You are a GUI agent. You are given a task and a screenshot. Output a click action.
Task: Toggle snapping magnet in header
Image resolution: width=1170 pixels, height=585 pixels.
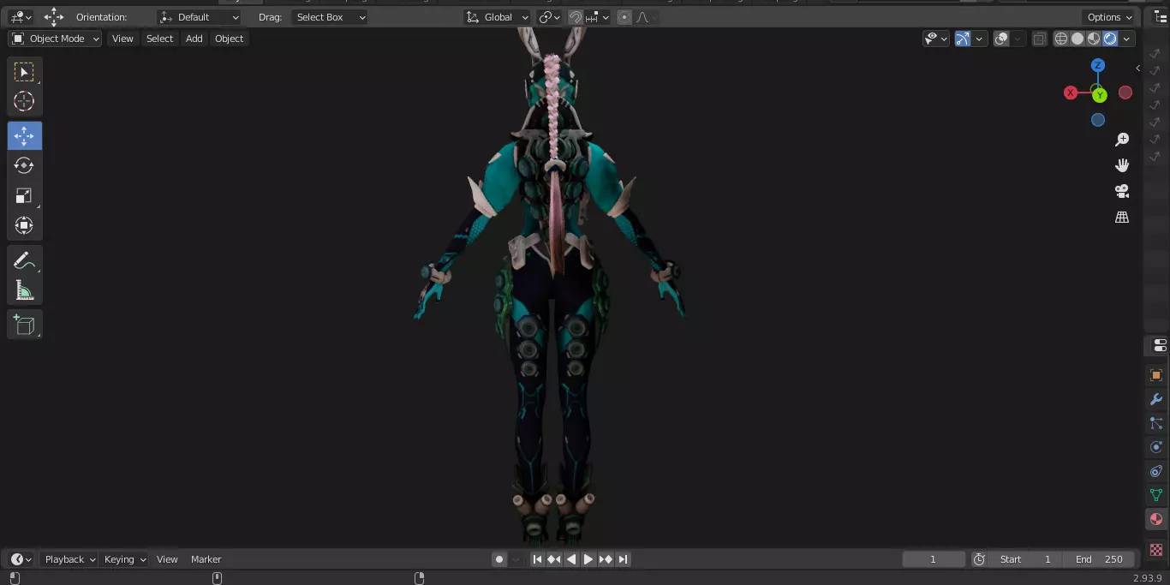[576, 17]
